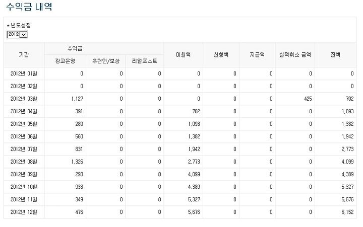Click the 938 광고운영 value for October
363x227 pixels.
79,187
